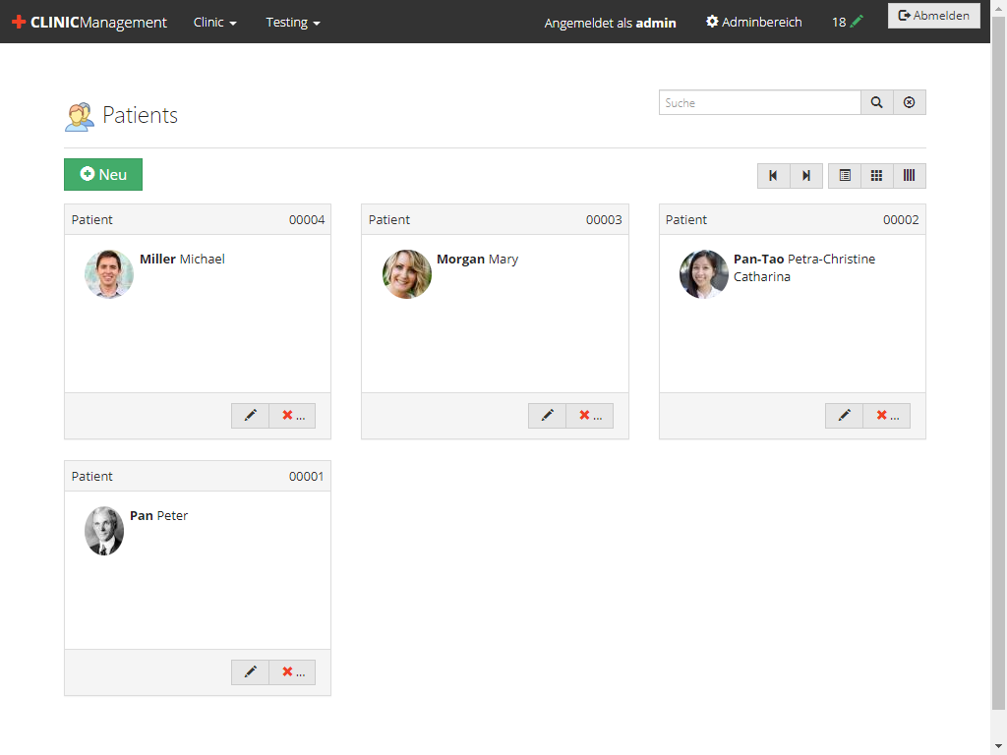Click into the Suche search field
1007x755 pixels.
[760, 102]
